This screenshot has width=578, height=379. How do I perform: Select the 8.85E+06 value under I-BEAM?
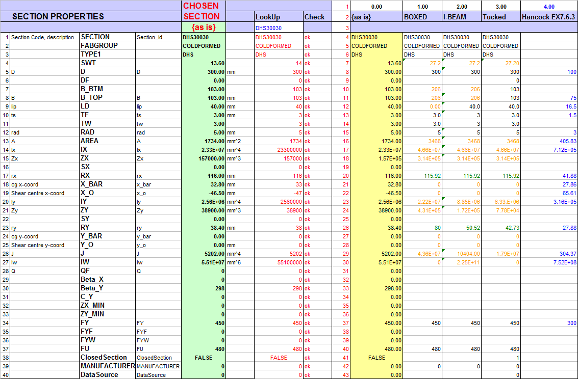point(462,202)
